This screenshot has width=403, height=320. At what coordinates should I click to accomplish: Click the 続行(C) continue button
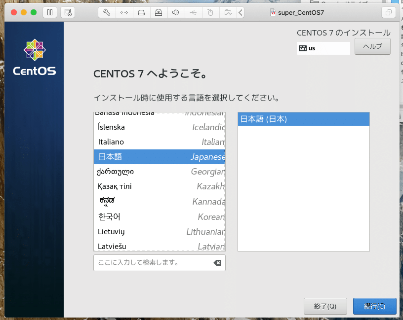(375, 306)
